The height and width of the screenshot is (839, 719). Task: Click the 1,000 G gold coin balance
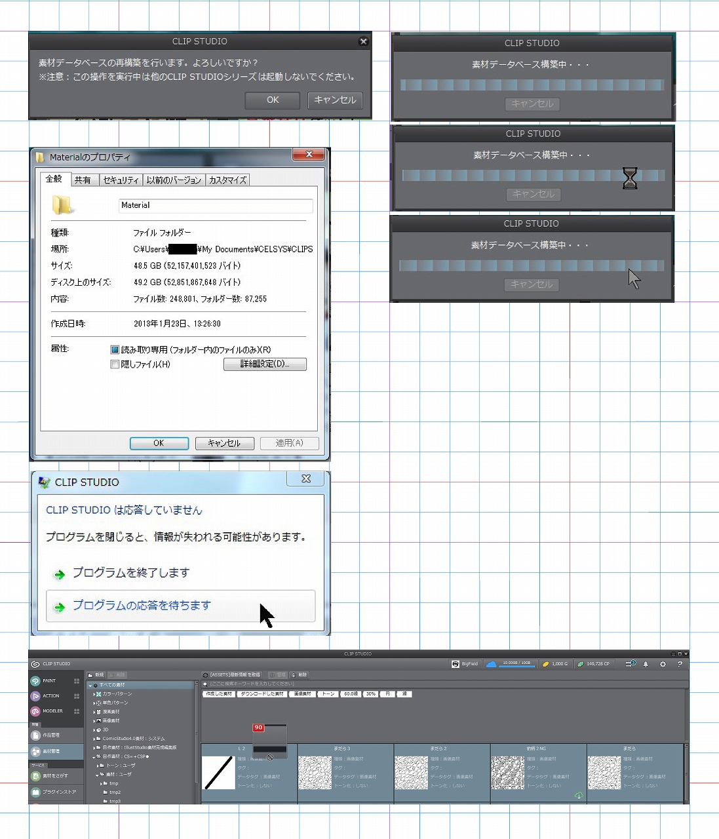555,664
